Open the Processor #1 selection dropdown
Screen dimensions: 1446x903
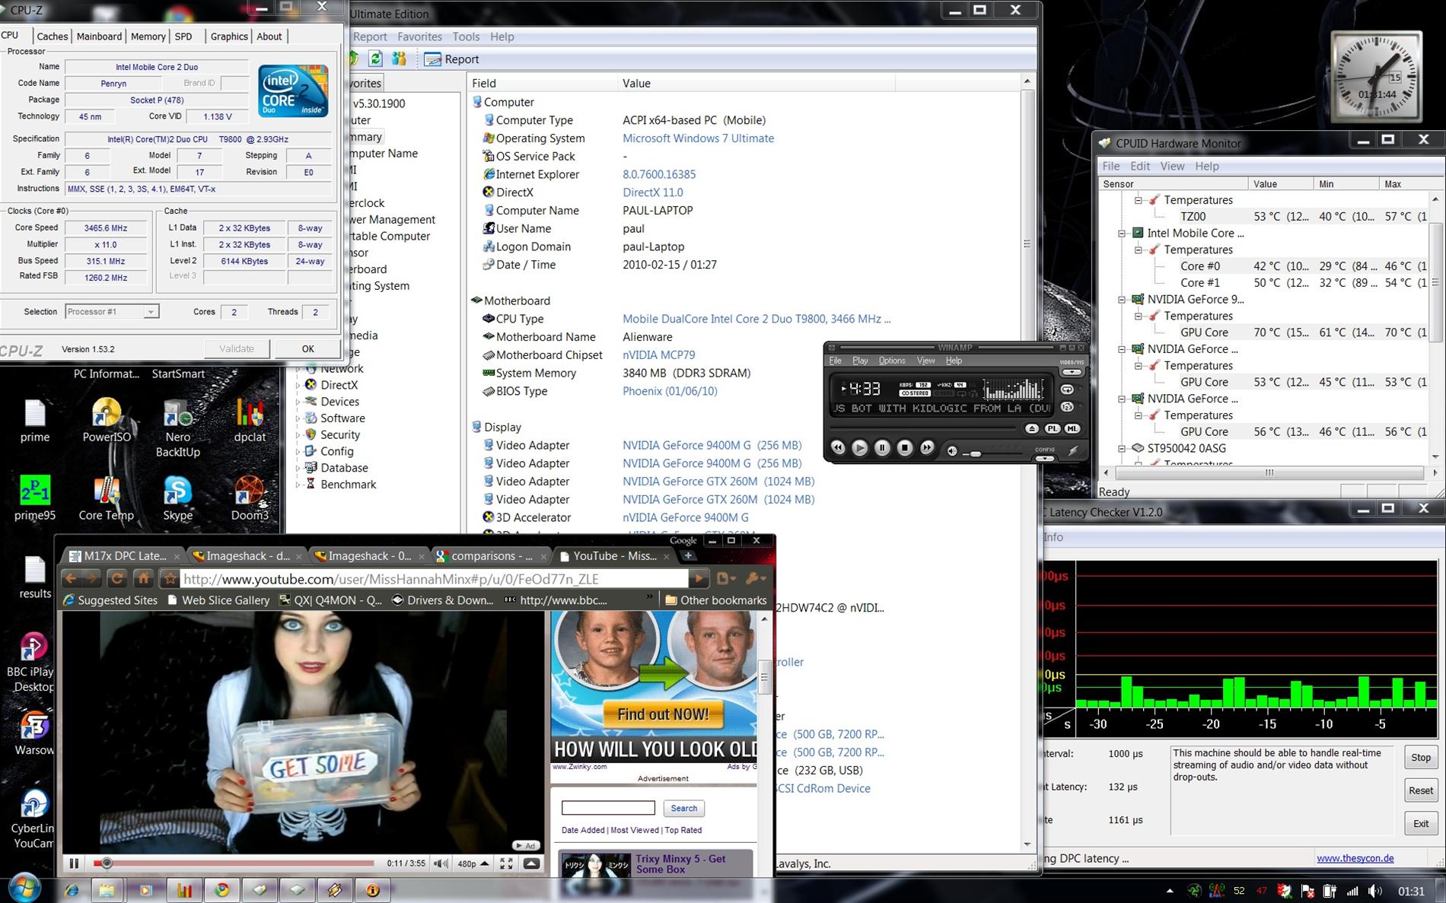112,312
